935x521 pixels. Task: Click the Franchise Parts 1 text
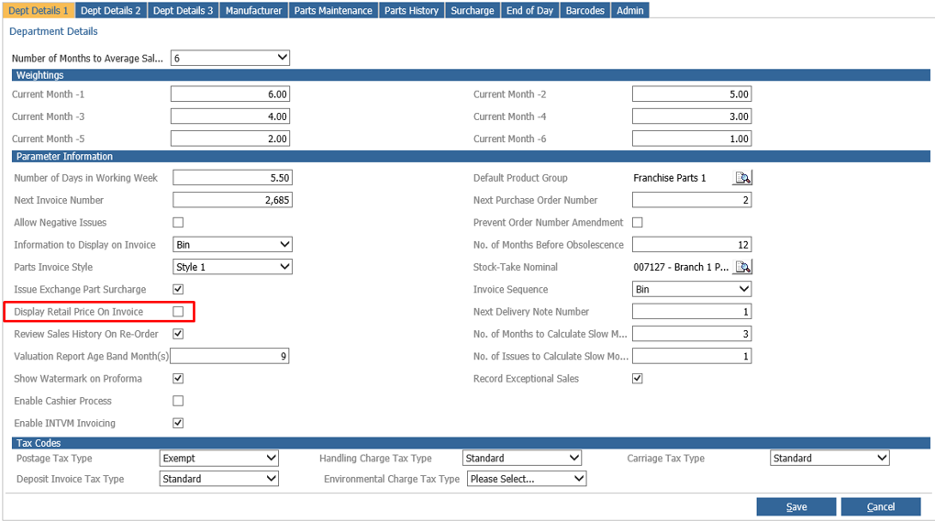click(x=669, y=178)
